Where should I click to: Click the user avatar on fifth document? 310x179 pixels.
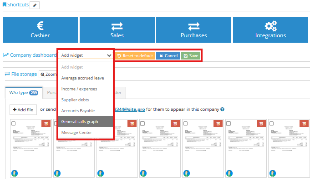click(x=187, y=173)
